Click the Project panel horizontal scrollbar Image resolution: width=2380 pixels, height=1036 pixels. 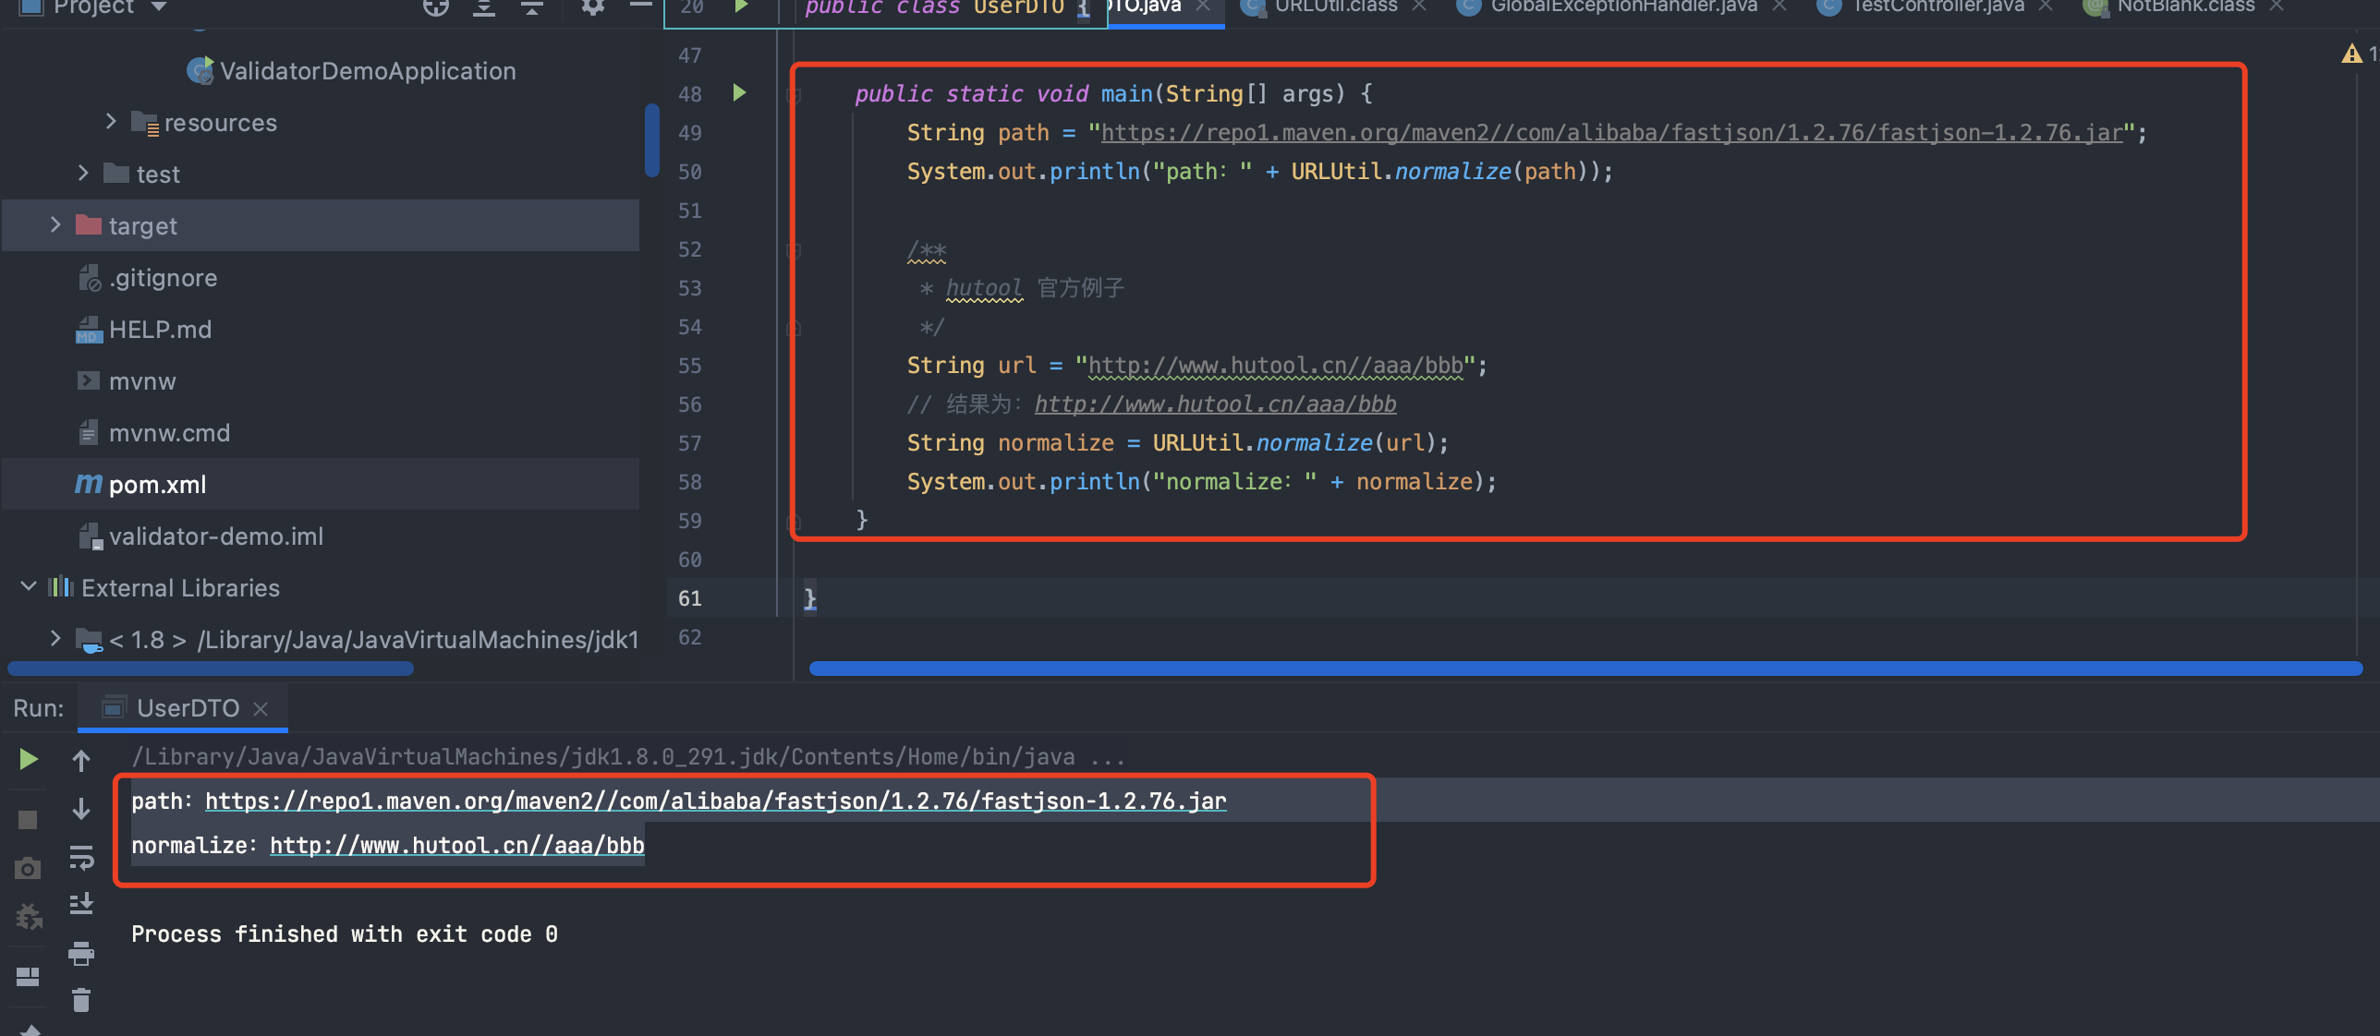[x=211, y=669]
